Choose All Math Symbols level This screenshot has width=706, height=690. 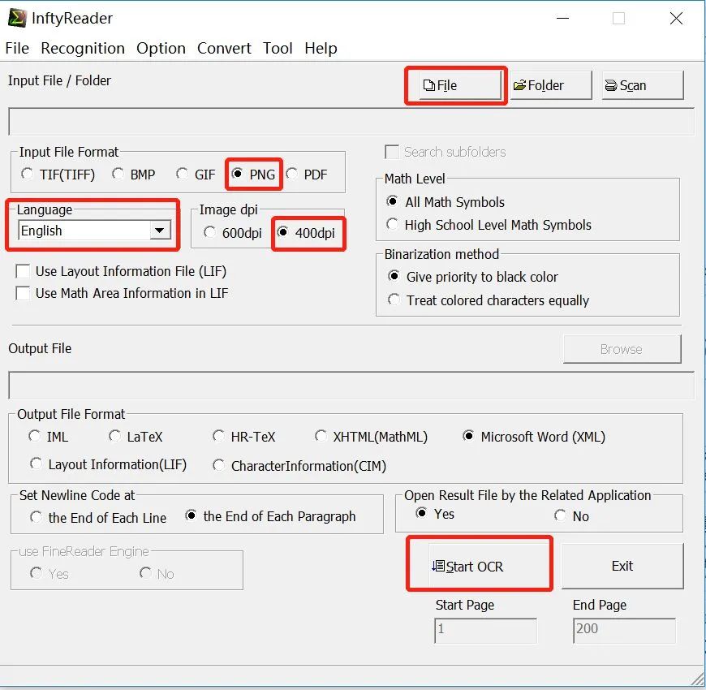tap(446, 202)
